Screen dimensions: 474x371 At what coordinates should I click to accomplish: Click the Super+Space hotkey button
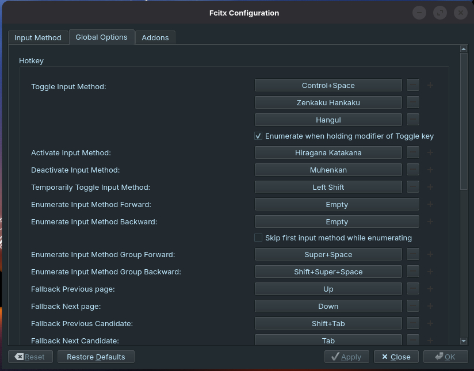point(328,255)
